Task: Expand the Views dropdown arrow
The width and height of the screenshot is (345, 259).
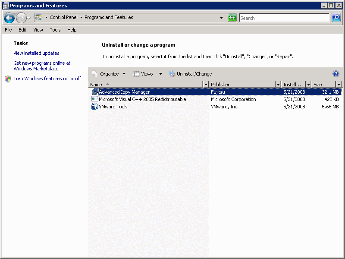Action: 160,74
